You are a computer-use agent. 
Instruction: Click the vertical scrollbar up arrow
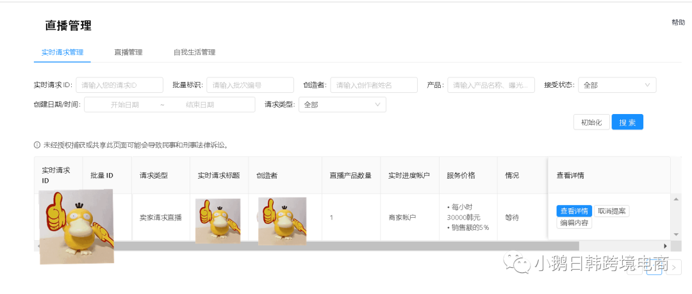tap(675, 200)
